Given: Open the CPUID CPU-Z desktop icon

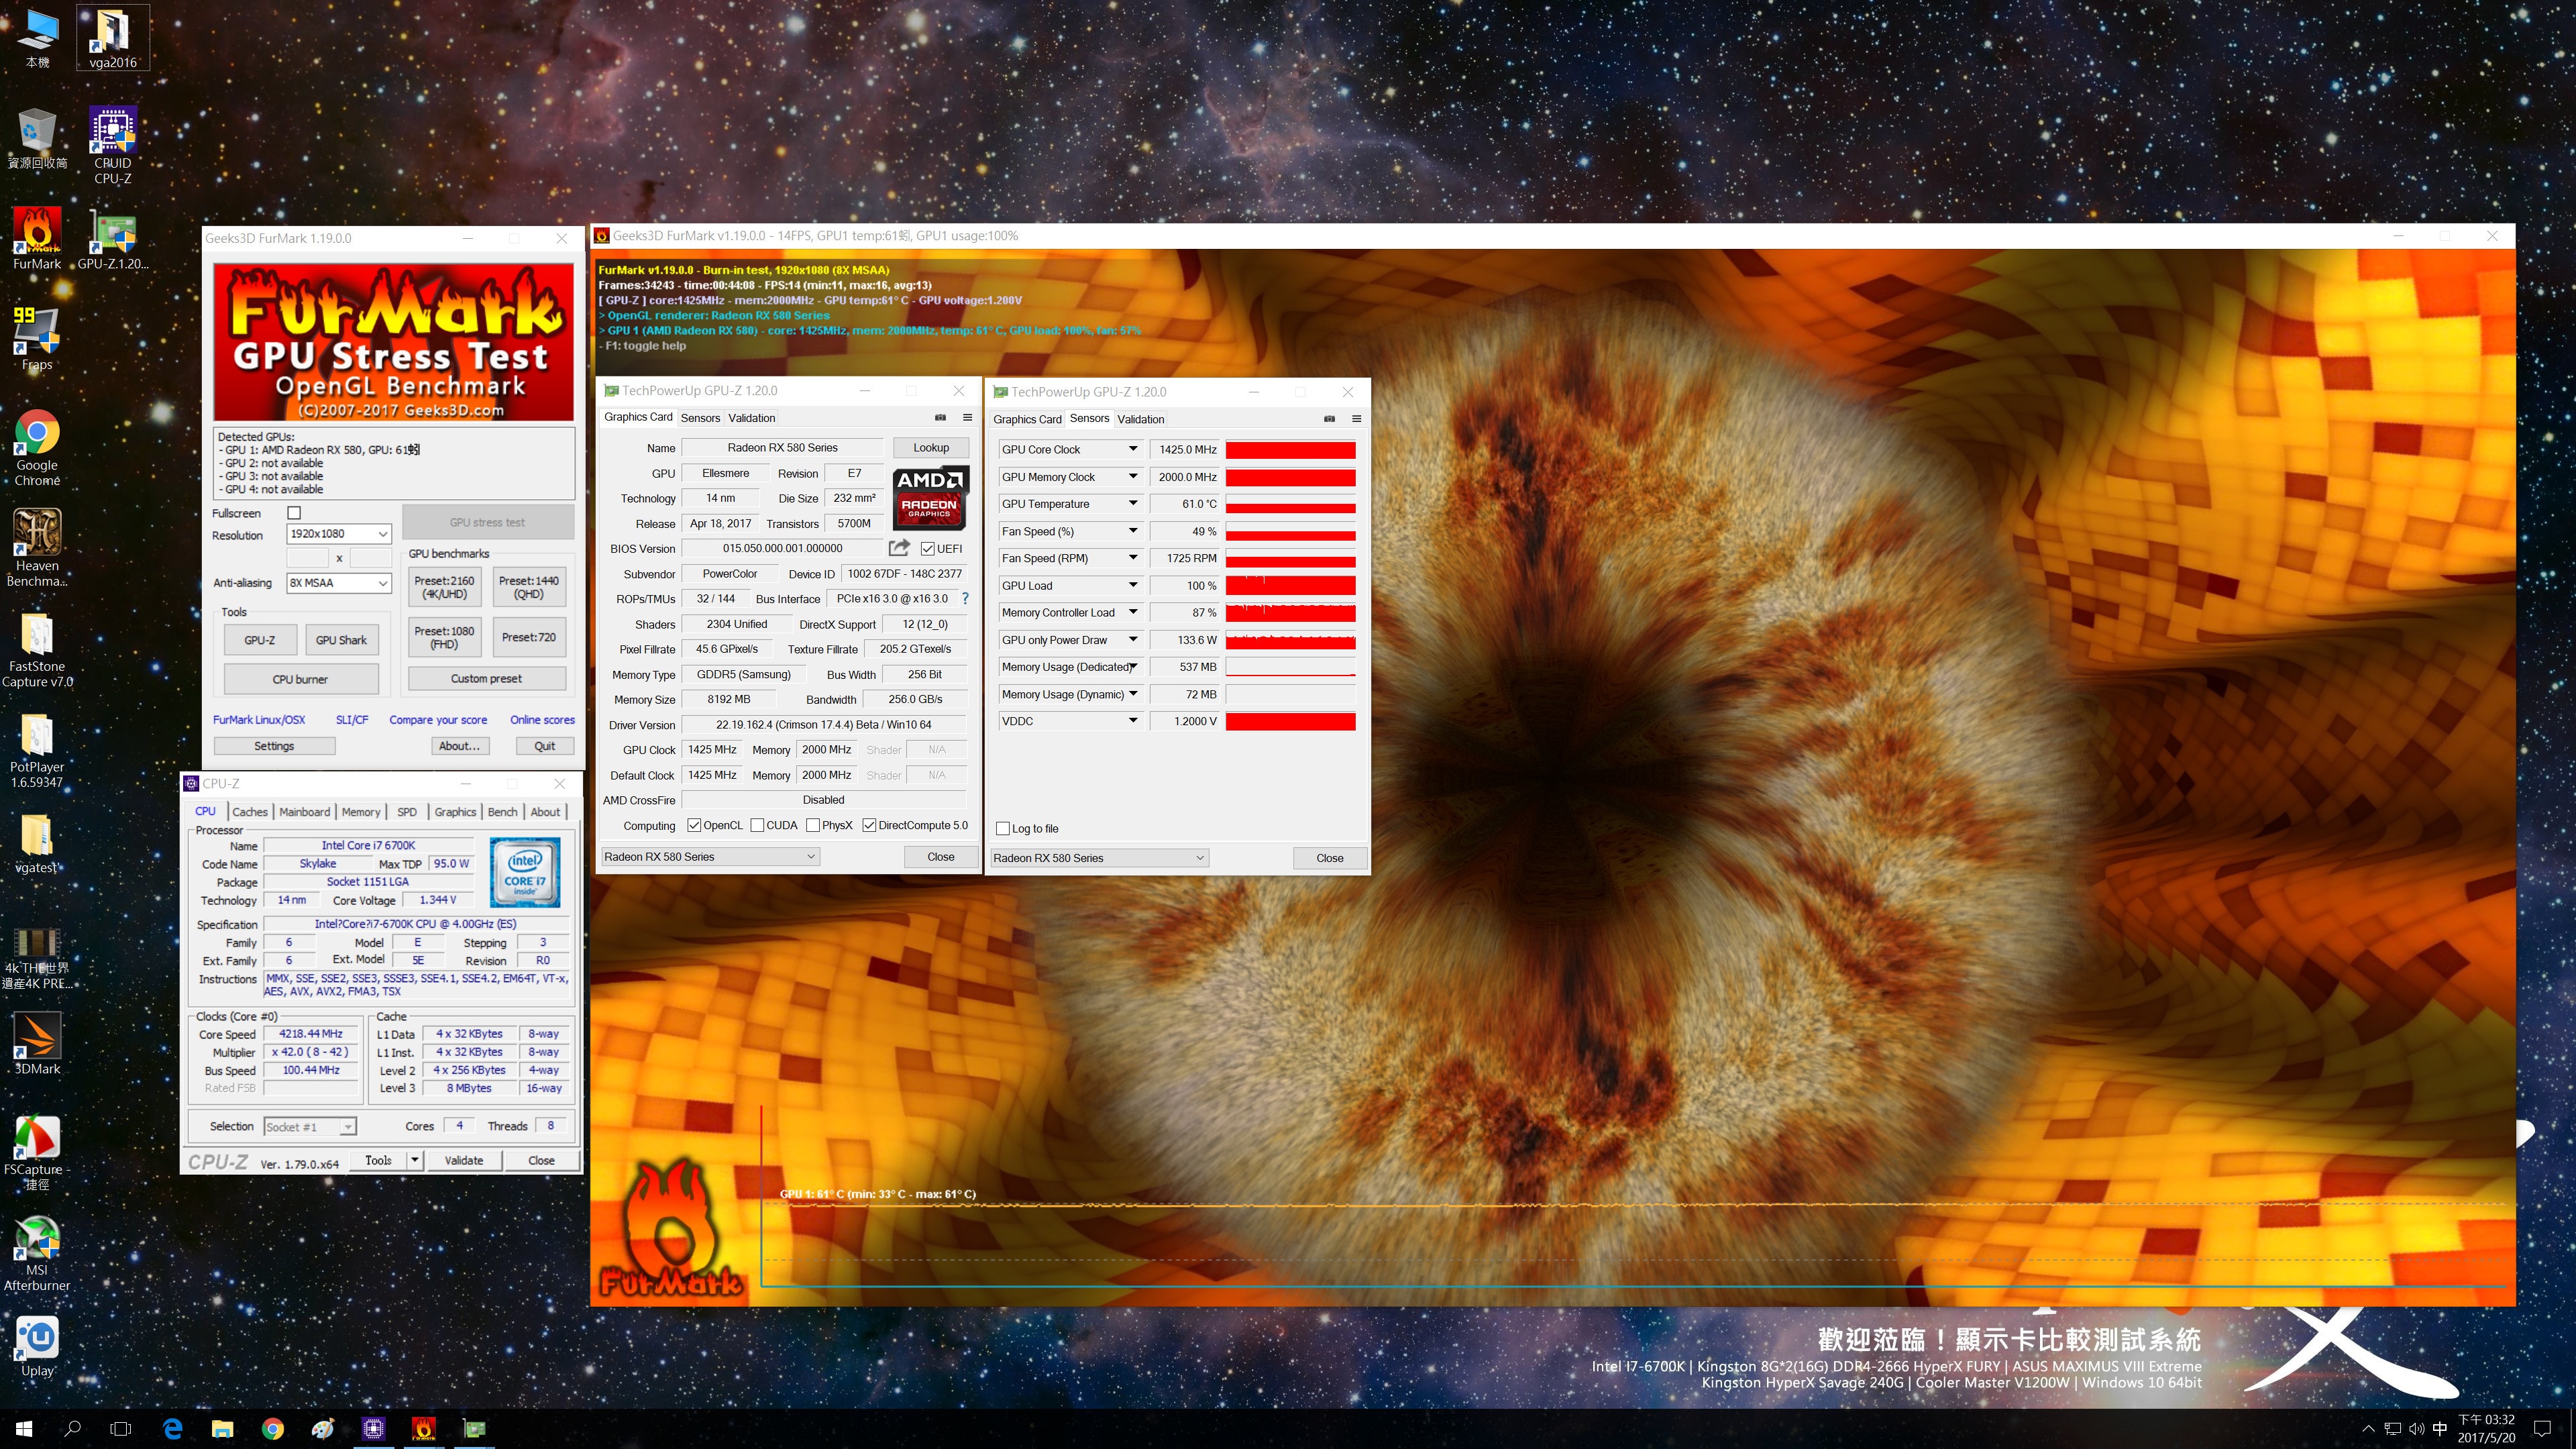Looking at the screenshot, I should pos(113,145).
